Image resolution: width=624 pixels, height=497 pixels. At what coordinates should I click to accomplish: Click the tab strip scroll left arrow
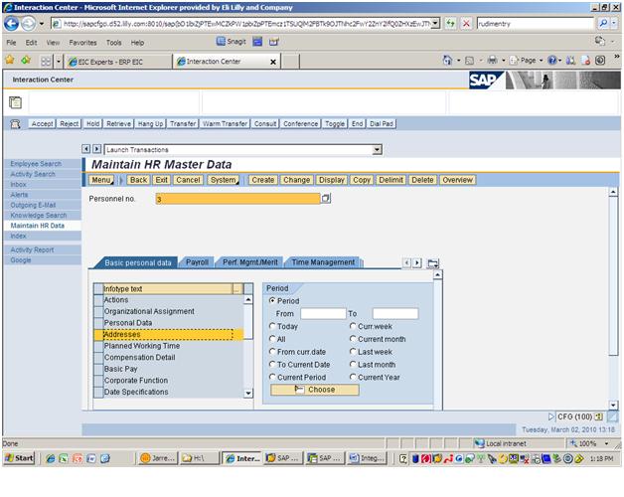point(406,262)
